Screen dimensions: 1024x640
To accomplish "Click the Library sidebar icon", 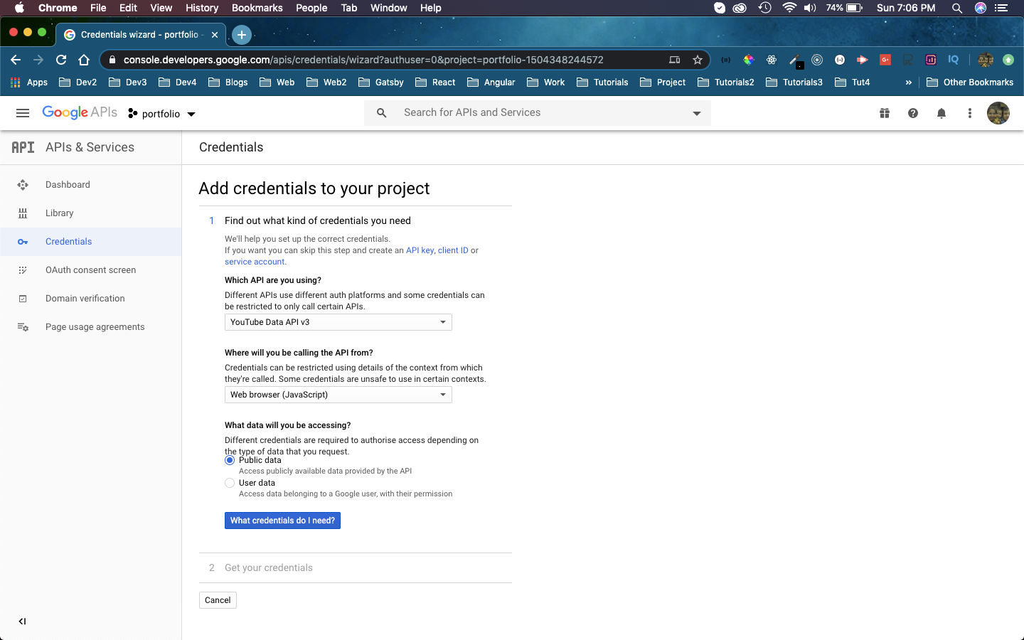I will coord(23,213).
